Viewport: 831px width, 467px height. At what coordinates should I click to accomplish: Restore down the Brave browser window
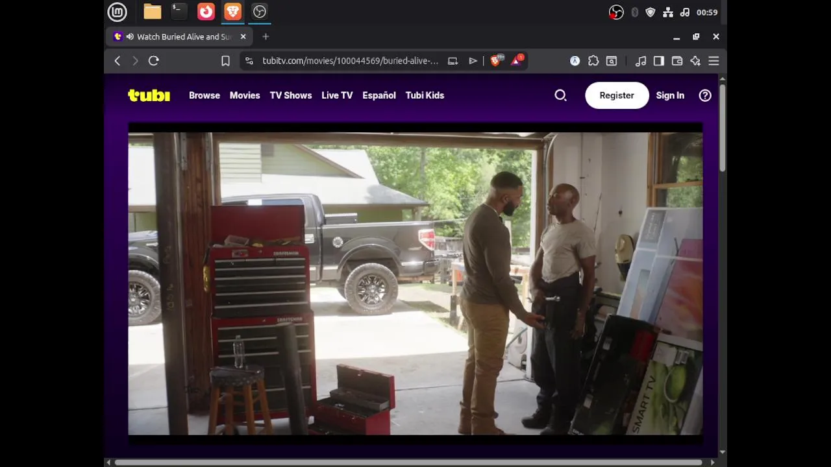click(x=696, y=37)
